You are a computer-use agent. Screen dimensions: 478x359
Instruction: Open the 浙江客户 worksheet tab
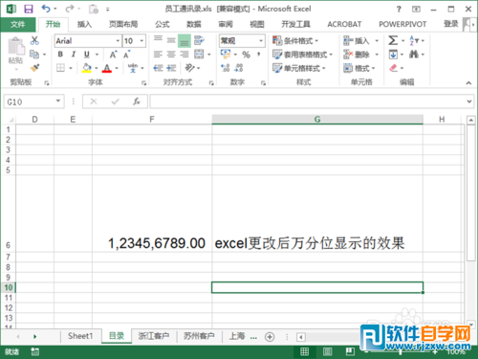154,336
